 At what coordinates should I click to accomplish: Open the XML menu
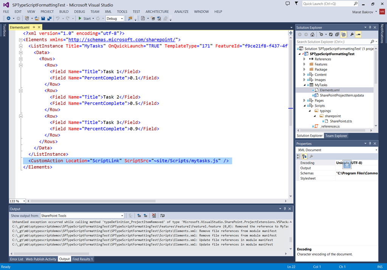[108, 12]
